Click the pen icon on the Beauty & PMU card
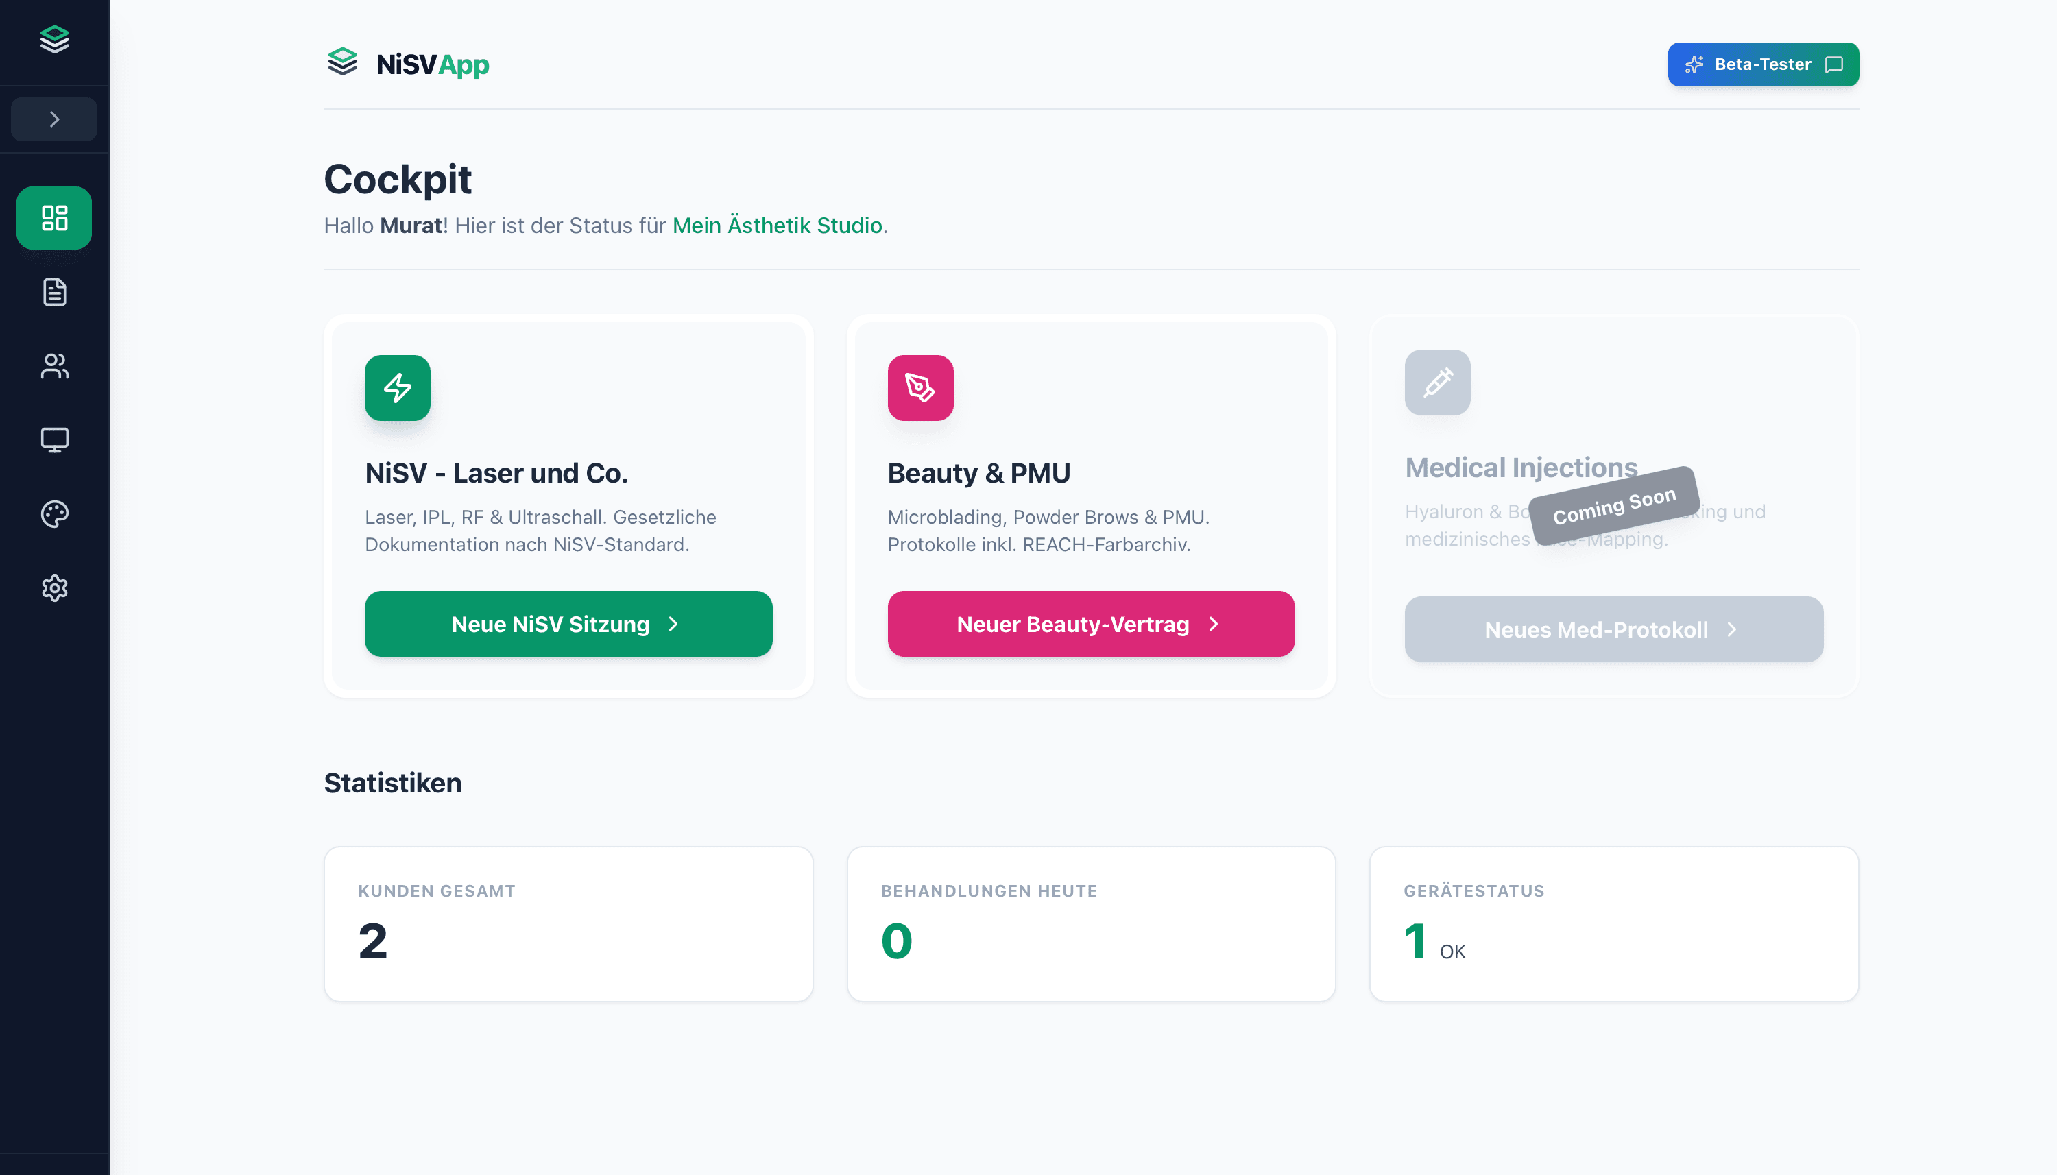2057x1175 pixels. click(x=920, y=388)
